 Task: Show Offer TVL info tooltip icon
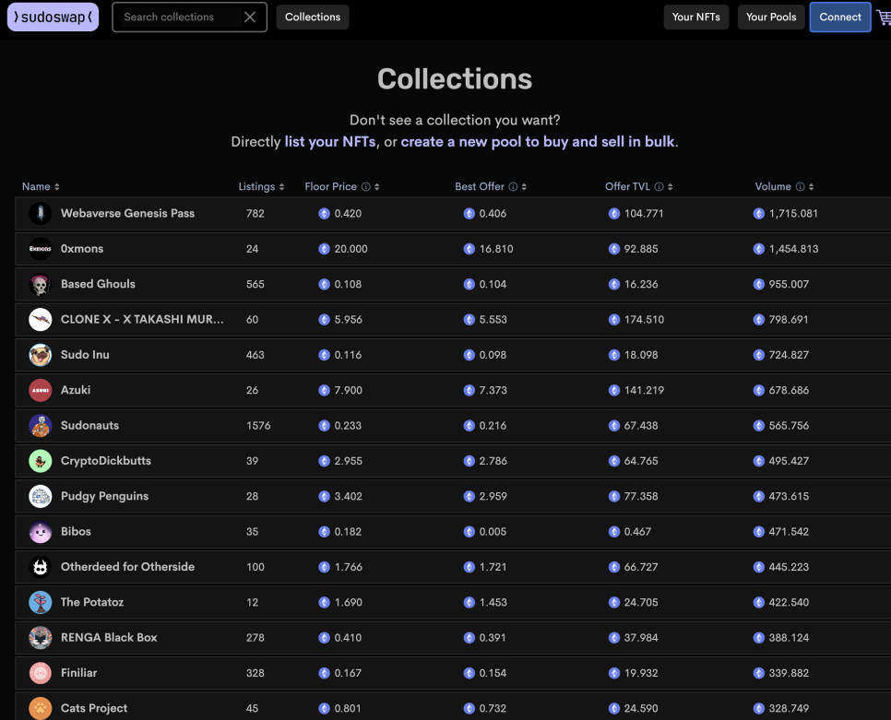pyautogui.click(x=659, y=187)
